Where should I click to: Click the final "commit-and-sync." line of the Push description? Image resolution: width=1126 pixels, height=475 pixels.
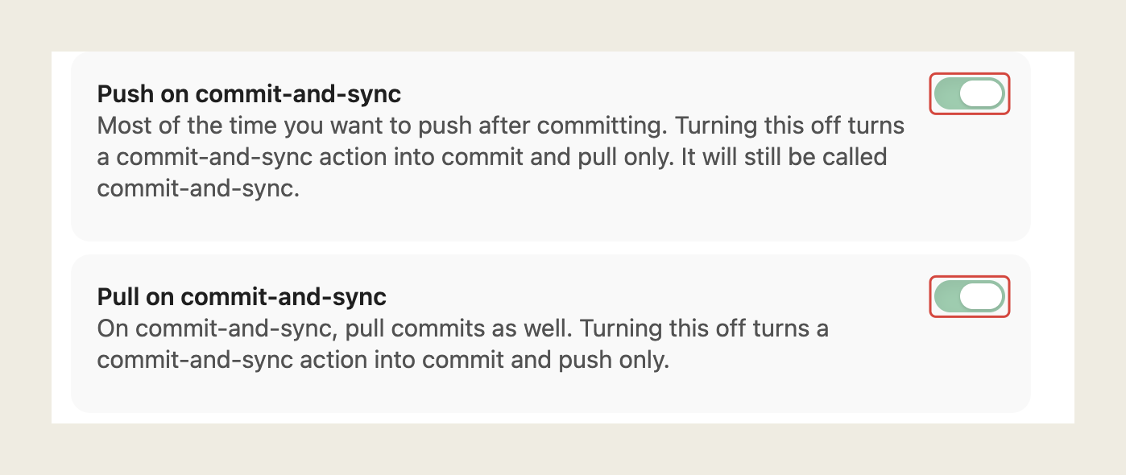[198, 189]
